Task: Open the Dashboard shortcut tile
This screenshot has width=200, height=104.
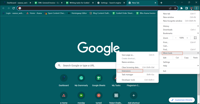Action: [x=64, y=80]
